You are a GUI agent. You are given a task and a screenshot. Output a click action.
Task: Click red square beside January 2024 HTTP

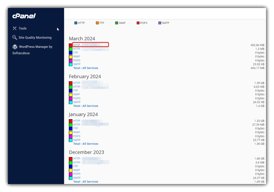click(x=71, y=121)
